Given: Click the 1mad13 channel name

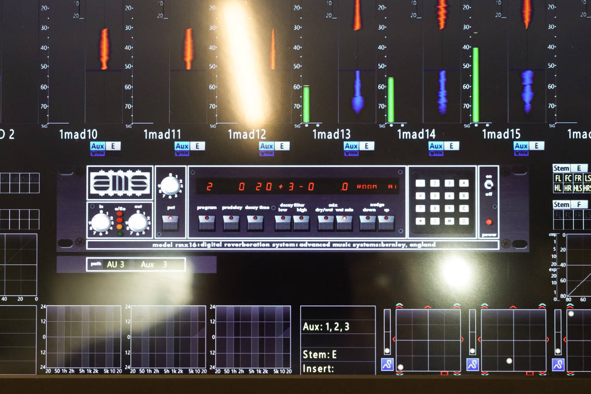Looking at the screenshot, I should [x=331, y=134].
